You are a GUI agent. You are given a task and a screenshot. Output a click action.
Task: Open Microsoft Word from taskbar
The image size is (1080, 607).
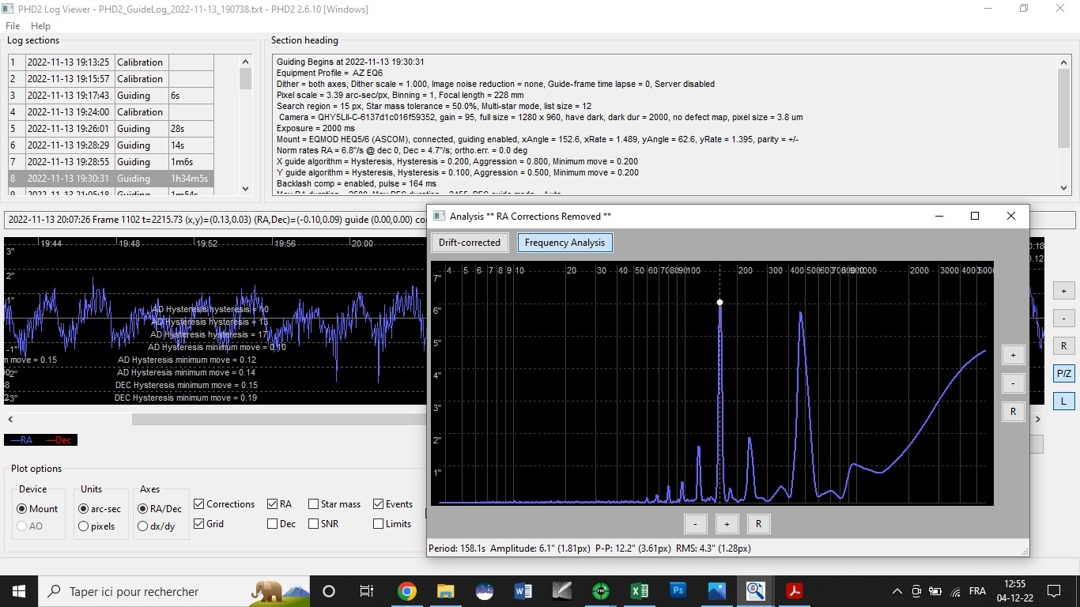[523, 591]
